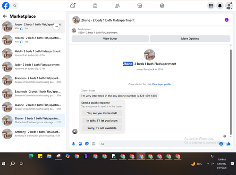Open the apps grid menu icon
Screen dimensions: 236x175
[x=211, y=6]
